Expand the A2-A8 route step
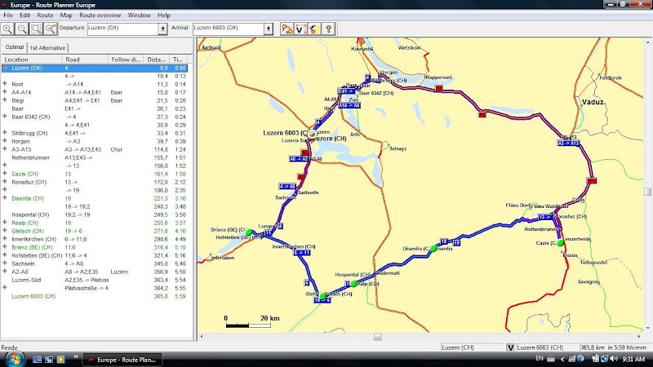This screenshot has height=367, width=653. (x=5, y=272)
